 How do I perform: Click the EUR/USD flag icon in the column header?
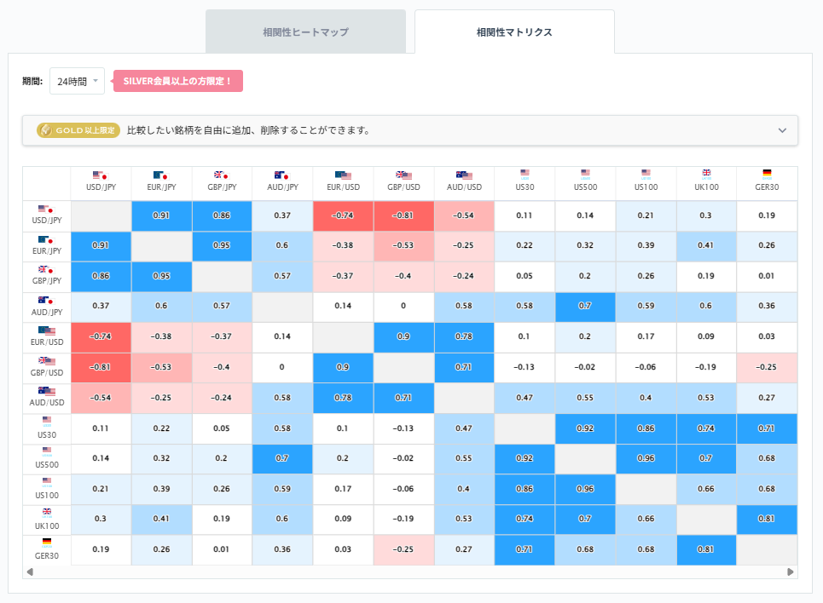343,174
